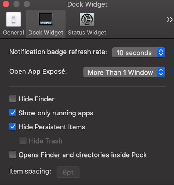Viewport: 174px width, 185px height.
Task: Show more toolbar items via double chevron
Action: pos(169,20)
